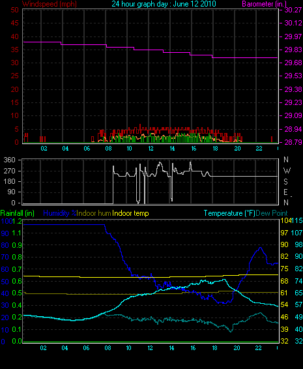The width and height of the screenshot is (303, 369).
Task: Click the wind direction label 180
Action: (x=10, y=182)
